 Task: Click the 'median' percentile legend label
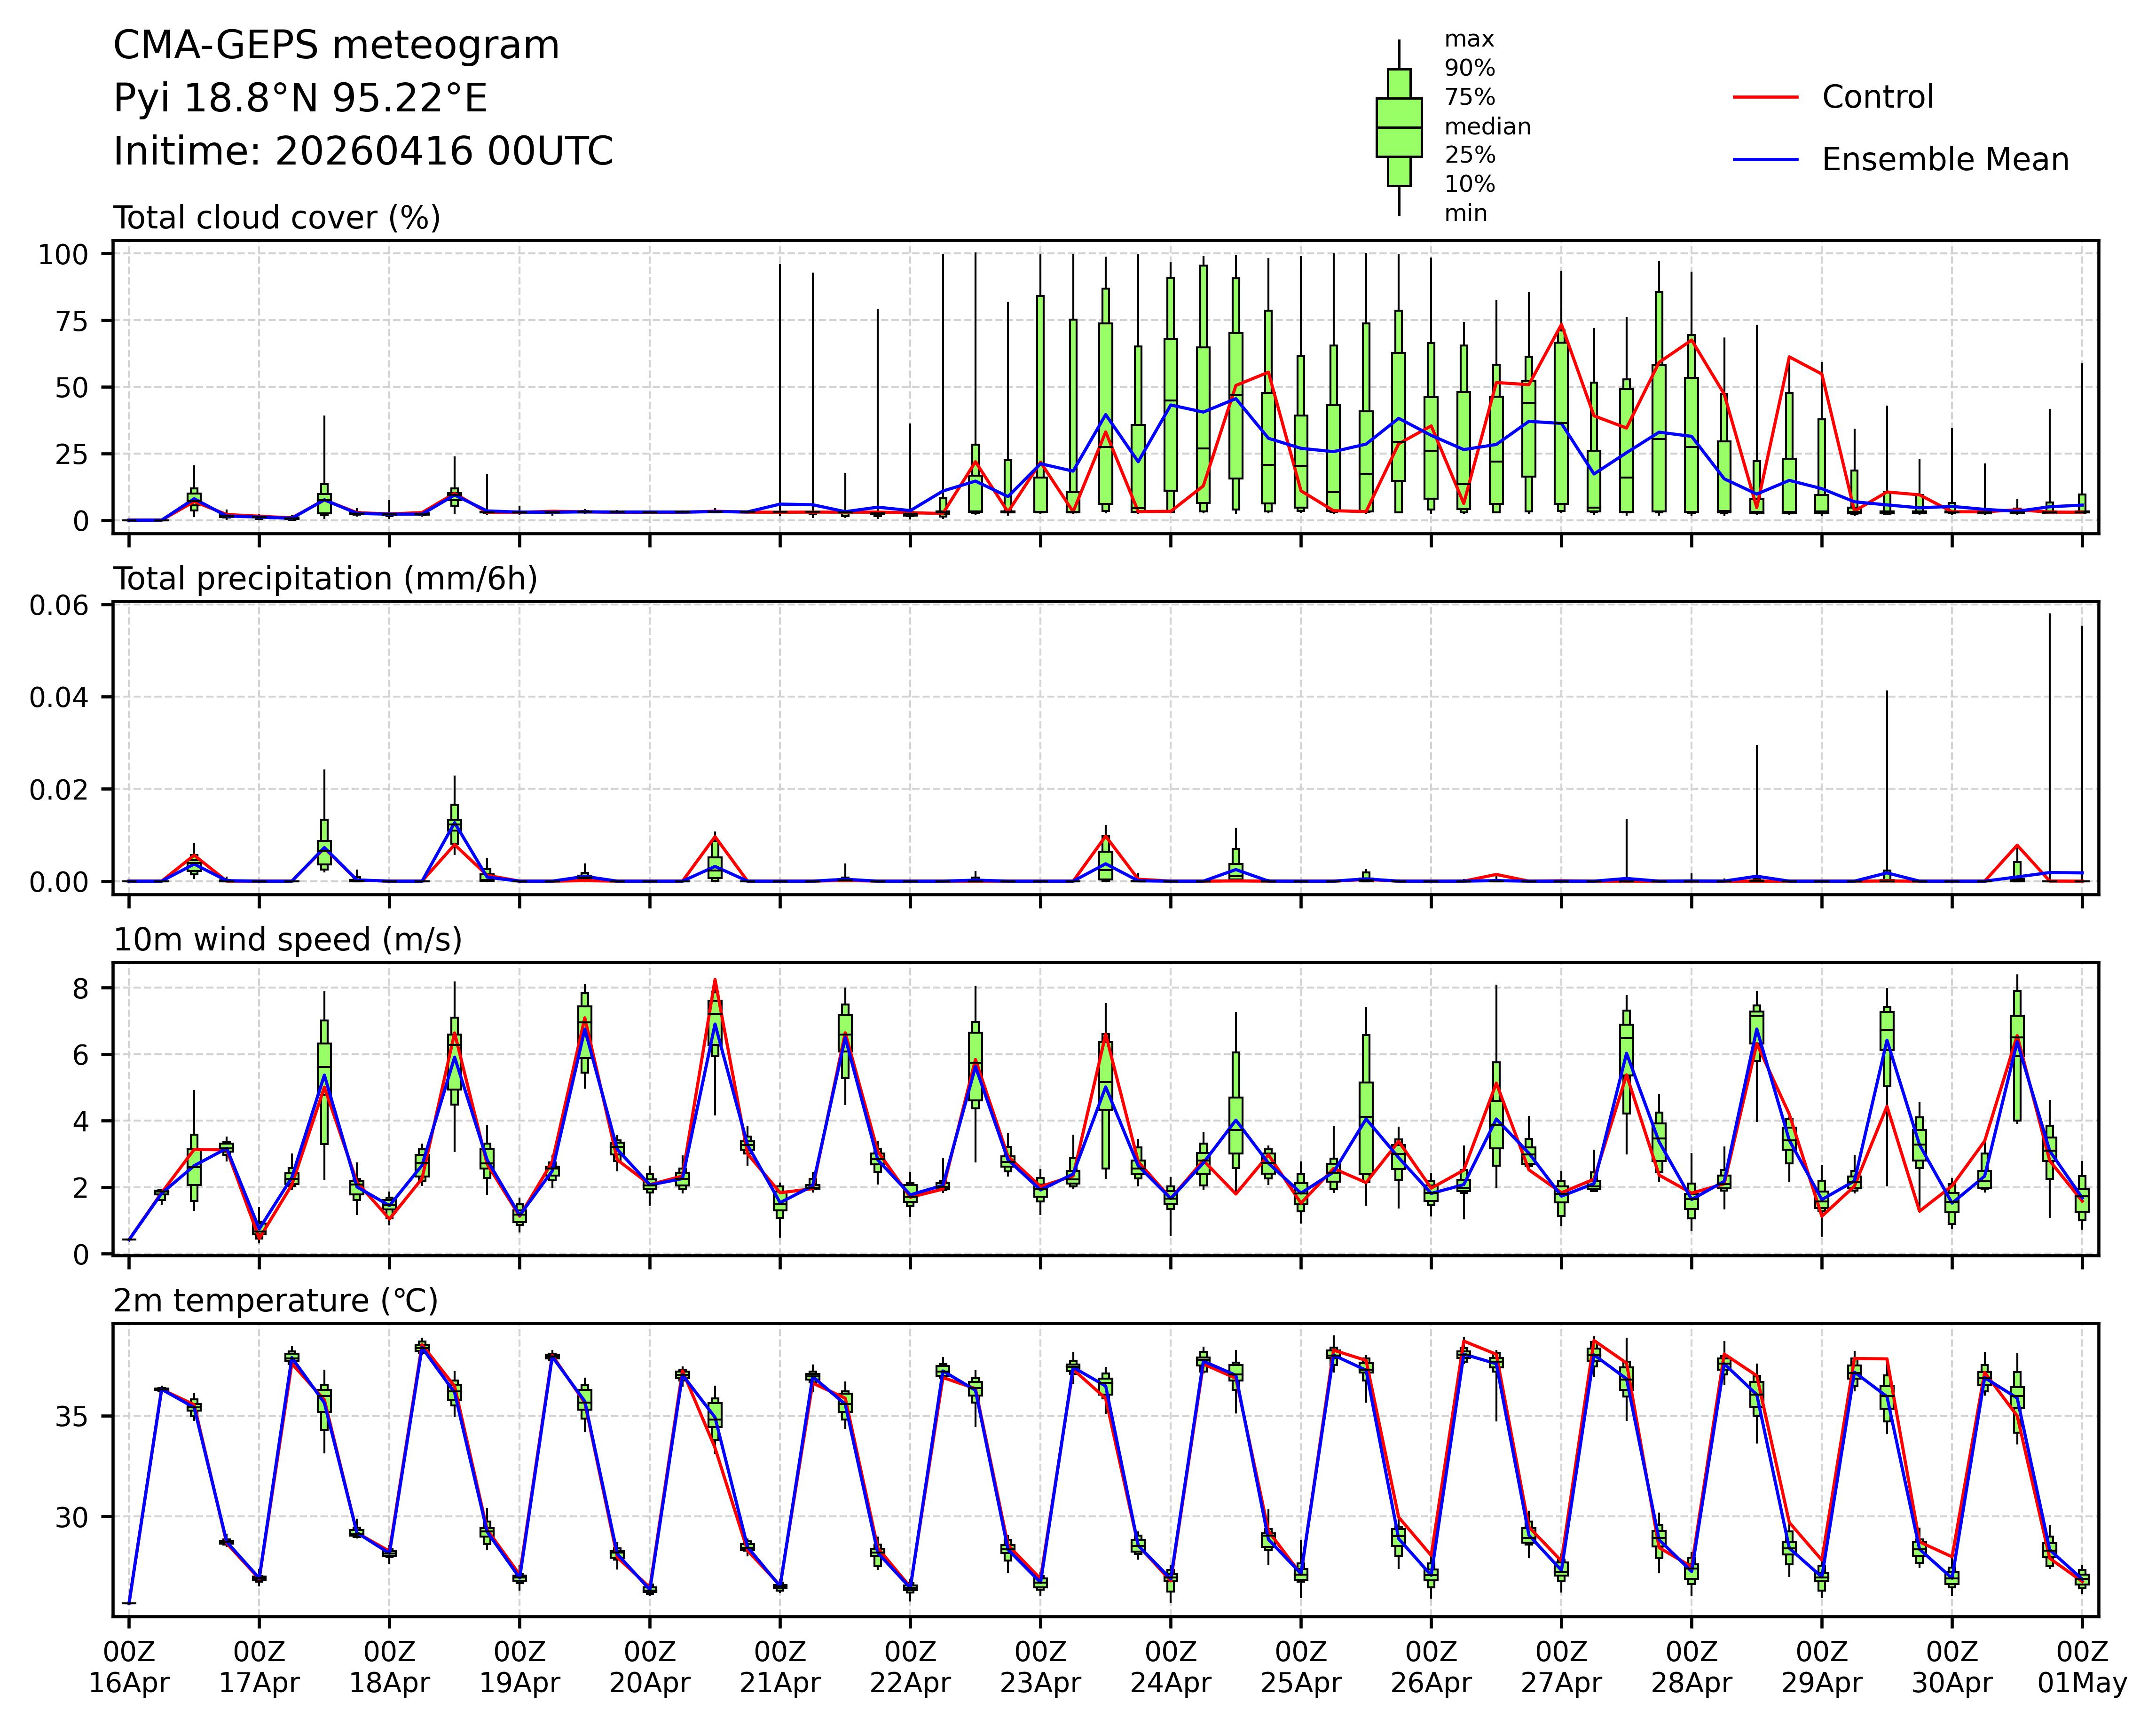tap(1487, 127)
